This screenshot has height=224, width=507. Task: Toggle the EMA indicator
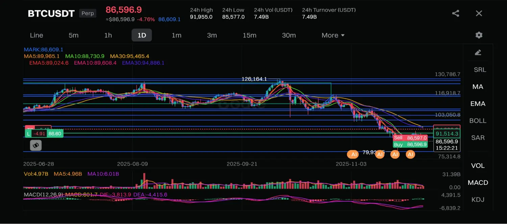478,104
